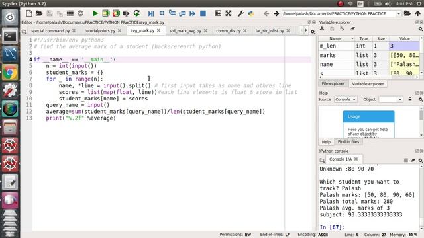Reset variables with eraser icon
The width and height of the screenshot is (424, 238).
[352, 29]
